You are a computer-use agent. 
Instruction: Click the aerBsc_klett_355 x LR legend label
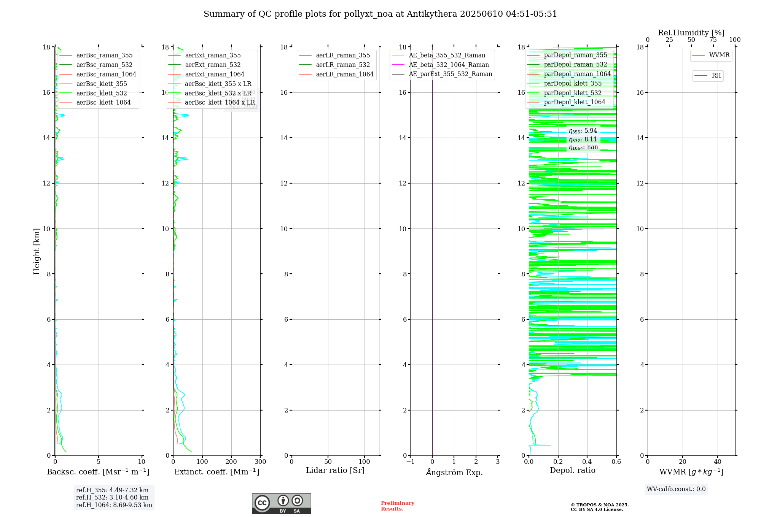218,84
